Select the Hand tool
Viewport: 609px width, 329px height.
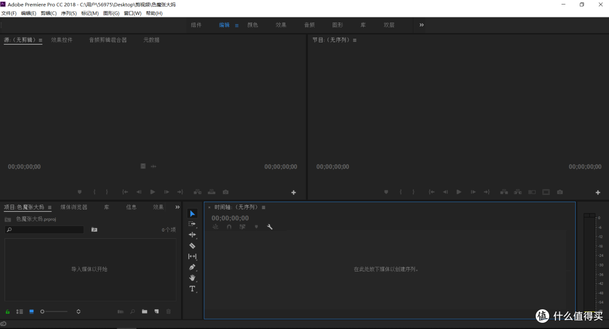pos(192,278)
